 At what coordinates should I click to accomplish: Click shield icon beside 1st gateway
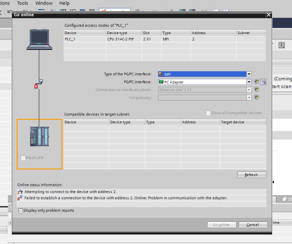point(257,97)
